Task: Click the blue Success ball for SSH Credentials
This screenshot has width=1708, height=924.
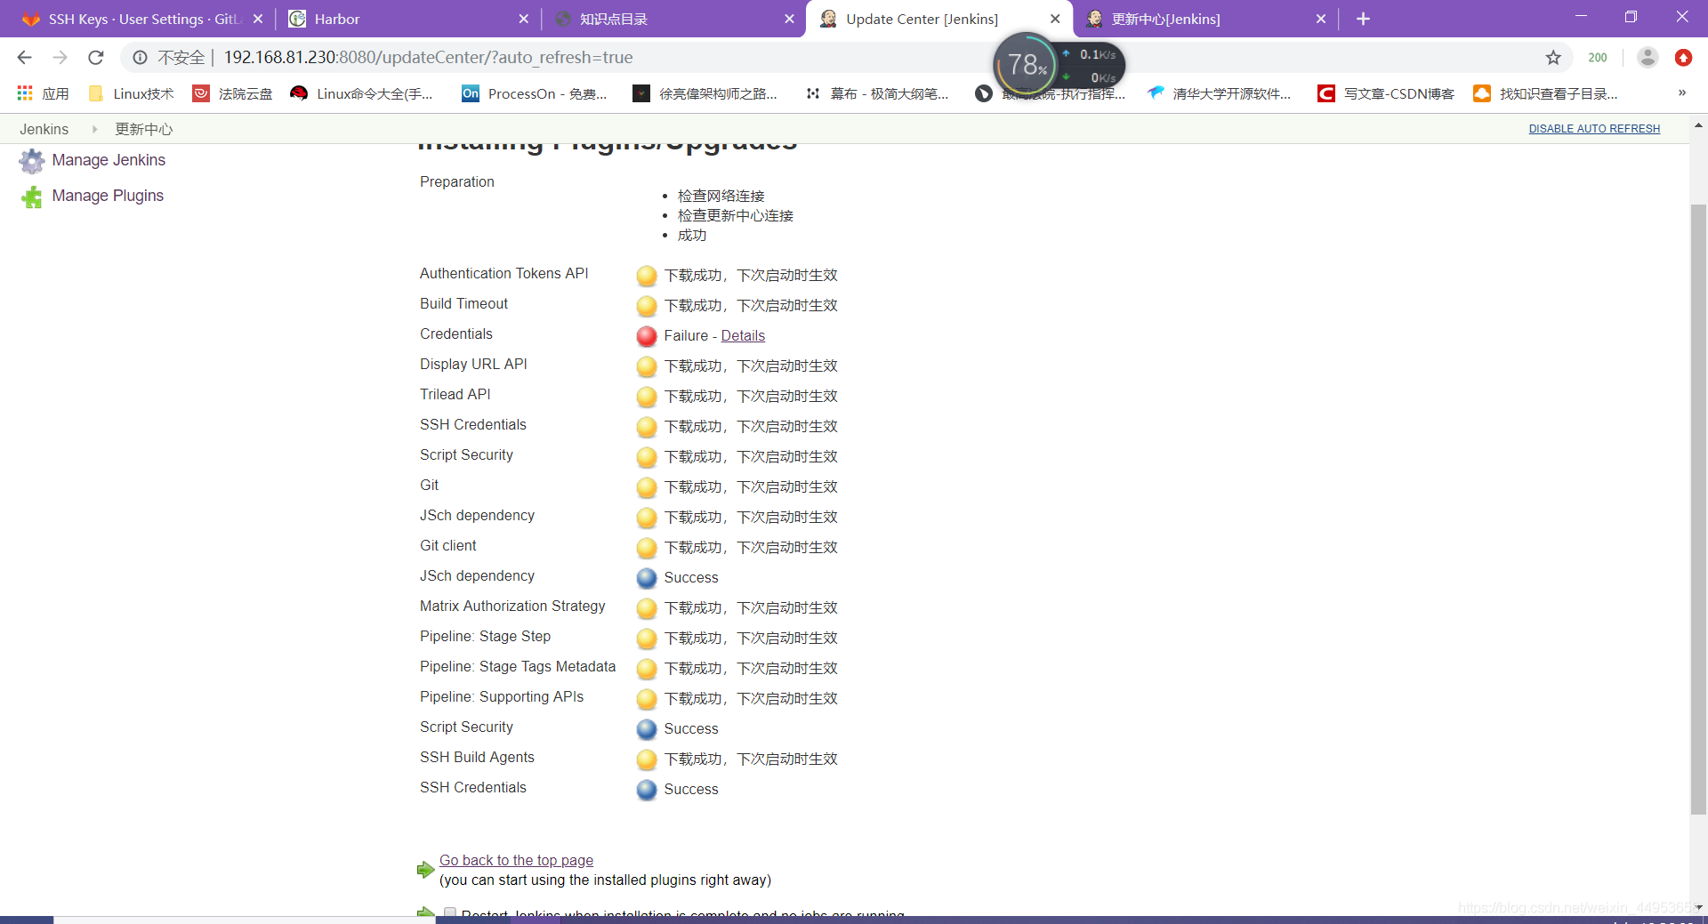Action: pos(647,790)
